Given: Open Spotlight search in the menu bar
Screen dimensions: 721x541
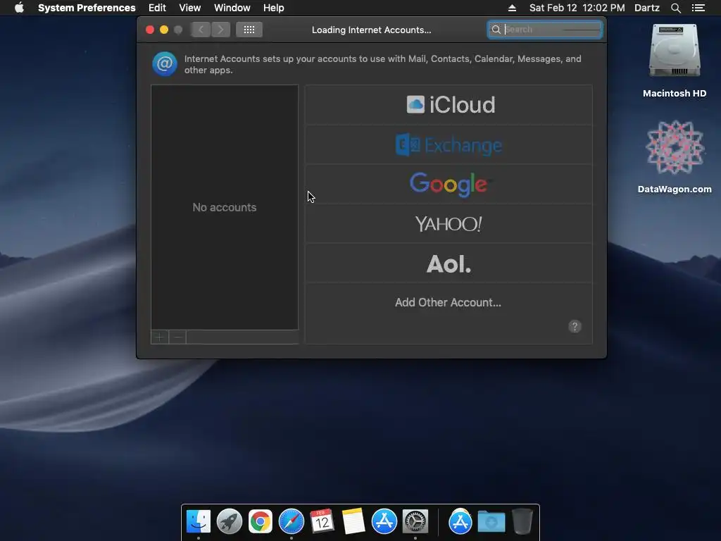Looking at the screenshot, I should [675, 8].
